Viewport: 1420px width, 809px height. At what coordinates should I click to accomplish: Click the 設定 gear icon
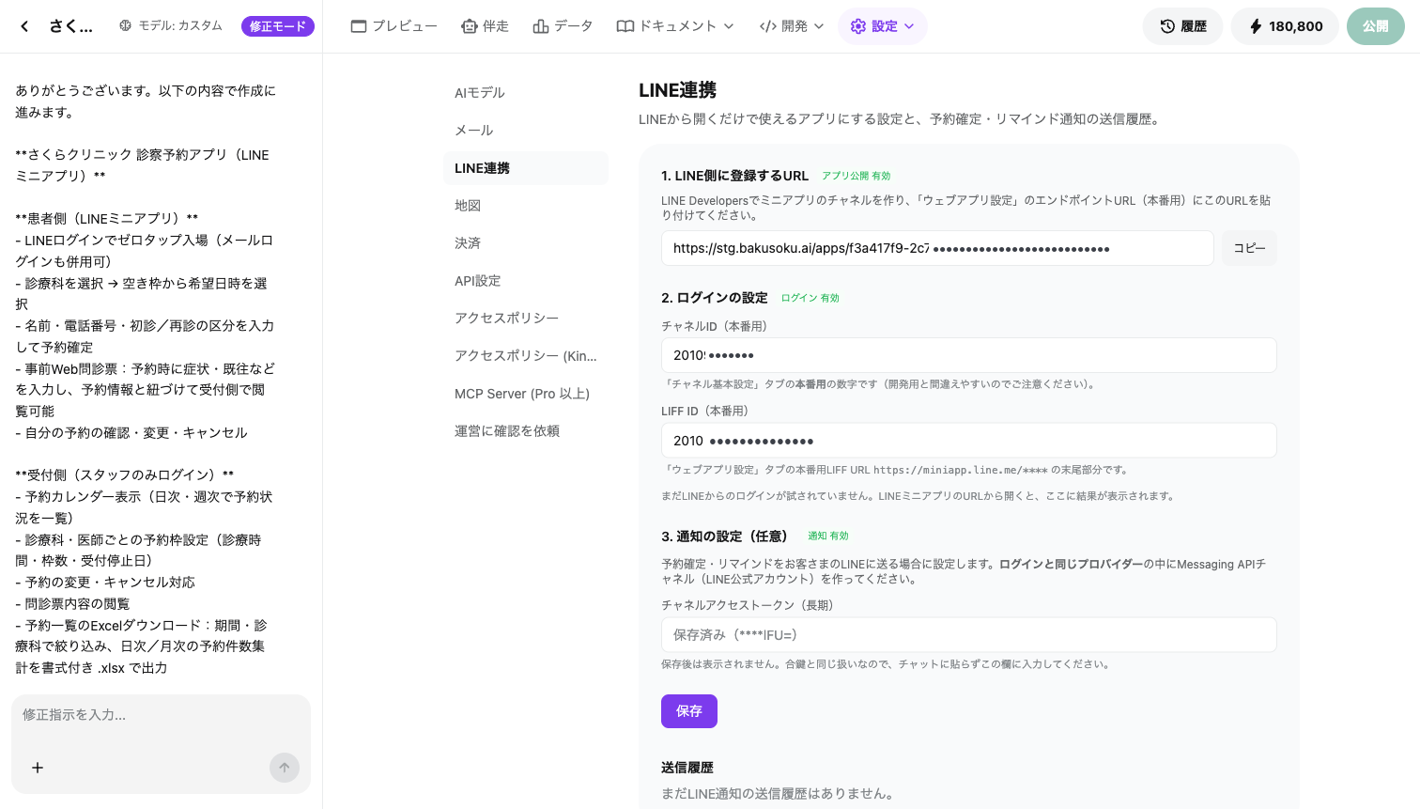(858, 26)
